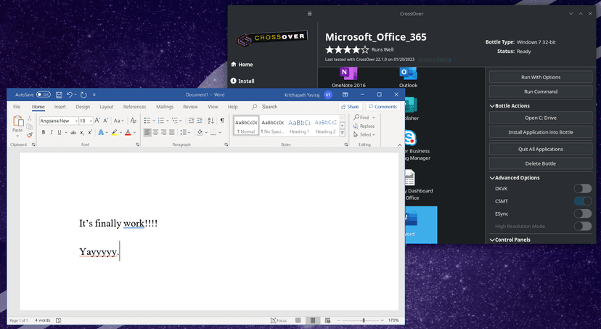
Task: Open the References ribbon tab
Action: (x=134, y=107)
